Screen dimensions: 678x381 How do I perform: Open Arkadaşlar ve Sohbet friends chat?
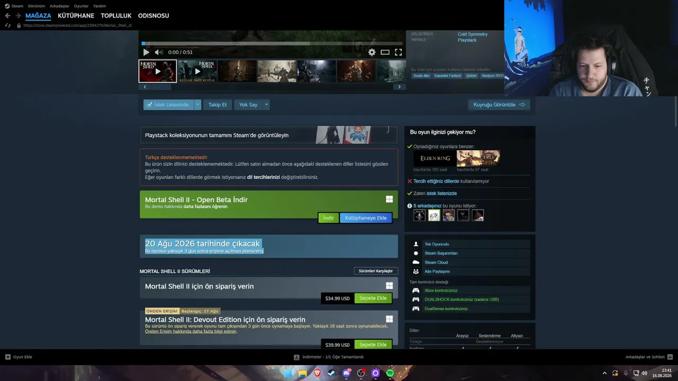pos(649,357)
